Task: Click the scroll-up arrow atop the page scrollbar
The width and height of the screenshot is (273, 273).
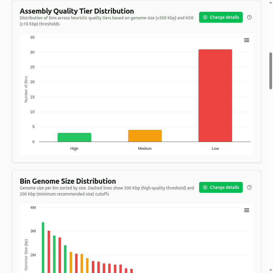Action: tap(271, 2)
